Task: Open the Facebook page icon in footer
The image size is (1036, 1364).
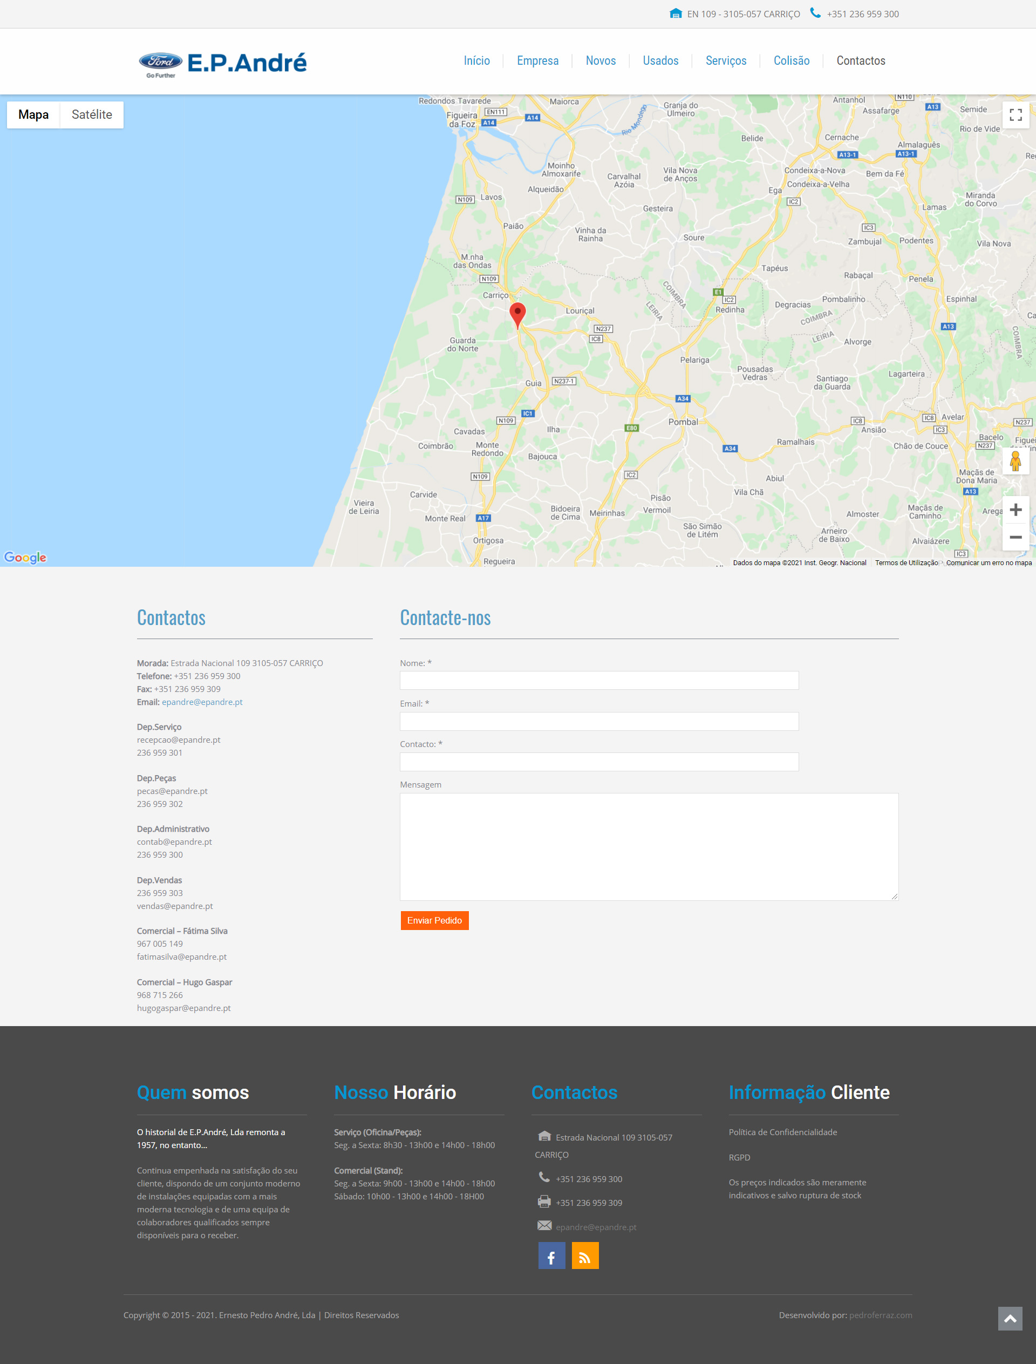Action: (551, 1257)
